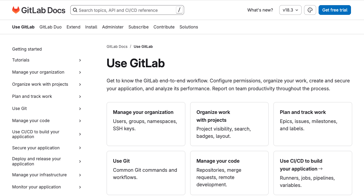
Task: Click the GitLab Docs fox logo
Action: click(x=16, y=10)
